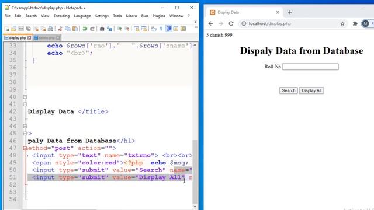Click the Zoom In toolbar icon
374x210 pixels.
(x=119, y=29)
